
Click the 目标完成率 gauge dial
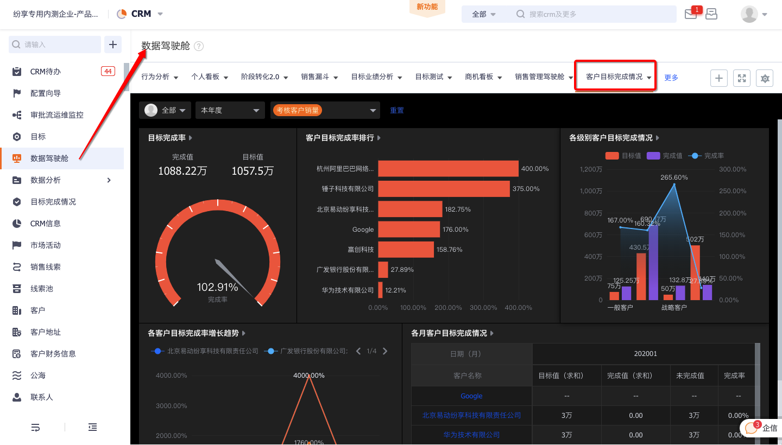click(x=217, y=252)
